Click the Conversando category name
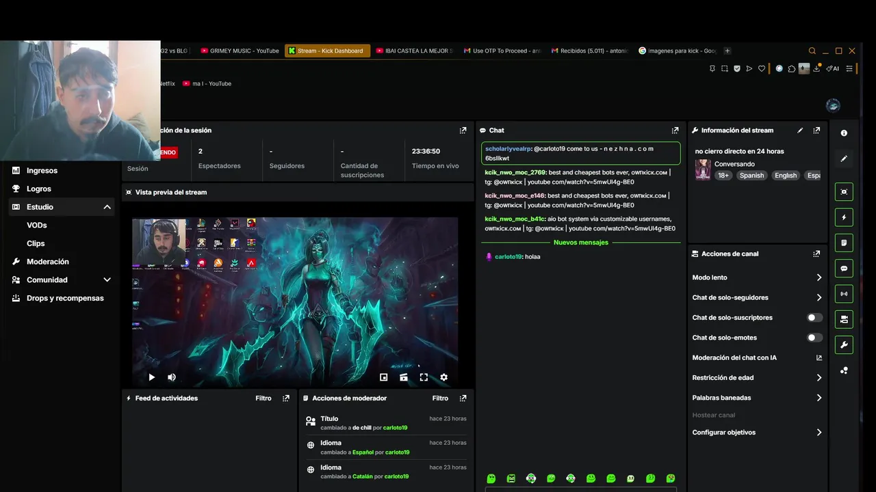876x492 pixels. (x=734, y=164)
